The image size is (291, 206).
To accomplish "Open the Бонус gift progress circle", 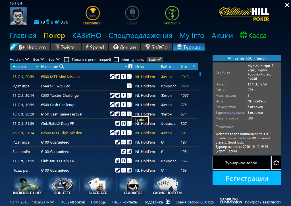I will [132, 13].
